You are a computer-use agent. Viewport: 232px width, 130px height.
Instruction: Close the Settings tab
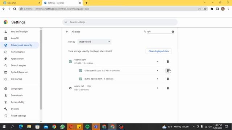pos(80,3)
